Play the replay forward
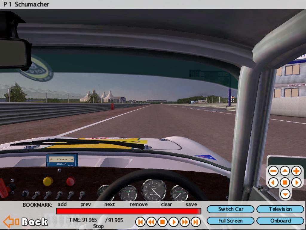This screenshot has height=230, width=306. coord(174,222)
